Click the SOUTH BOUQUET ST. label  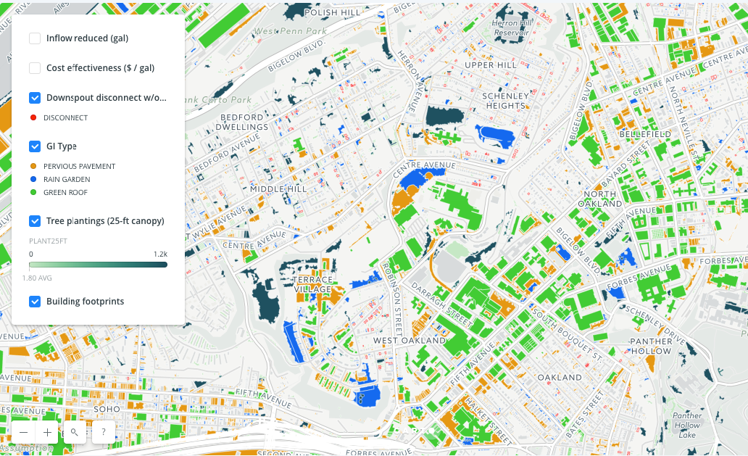click(x=567, y=334)
